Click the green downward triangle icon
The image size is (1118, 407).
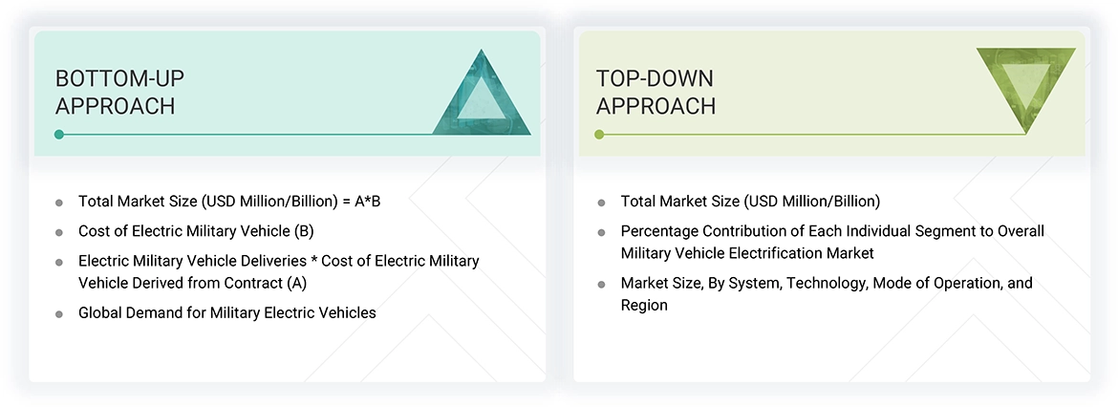[x=1024, y=88]
